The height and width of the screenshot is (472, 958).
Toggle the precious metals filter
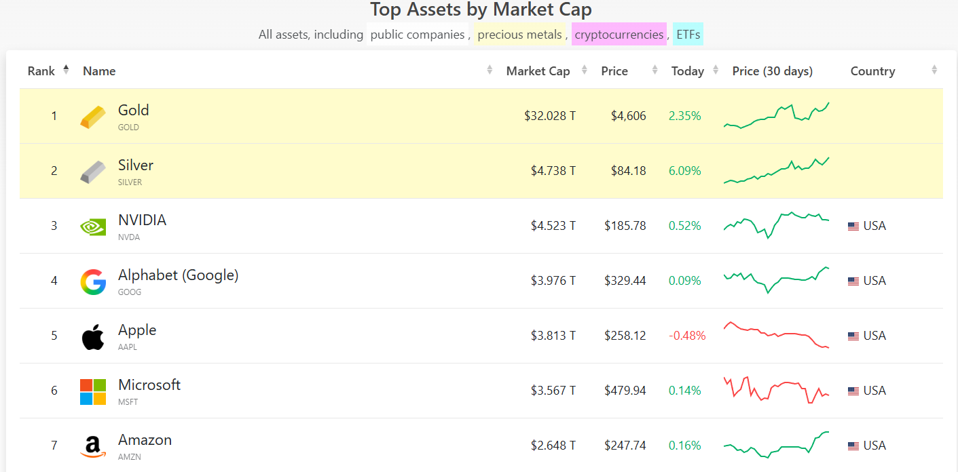pyautogui.click(x=520, y=34)
